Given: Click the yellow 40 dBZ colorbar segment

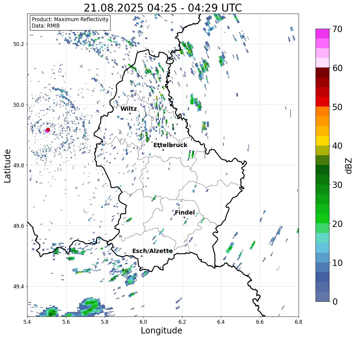Looking at the screenshot, I should click(322, 141).
